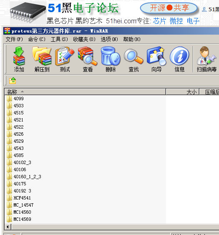Select folder 40106 in the list
The width and height of the screenshot is (219, 235).
tap(16, 169)
